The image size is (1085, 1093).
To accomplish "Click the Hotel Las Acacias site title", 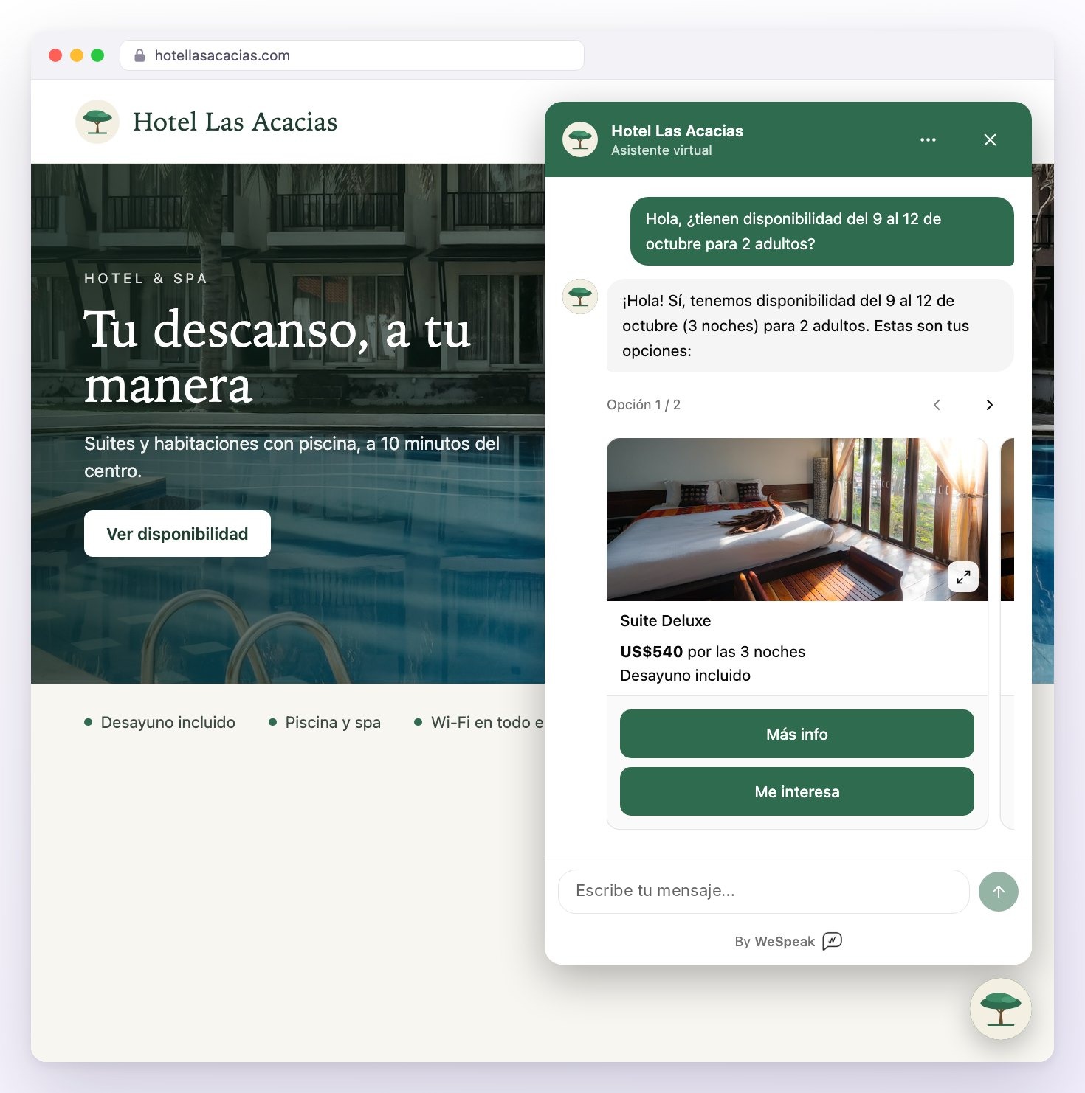I will click(x=235, y=122).
